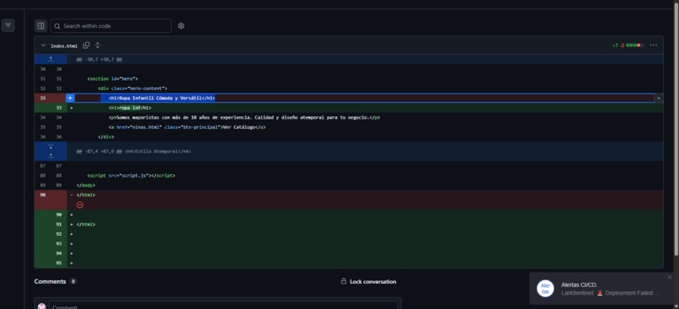Screen dimensions: 679x309
Task: Copy the index.html file path
Action: [86, 45]
